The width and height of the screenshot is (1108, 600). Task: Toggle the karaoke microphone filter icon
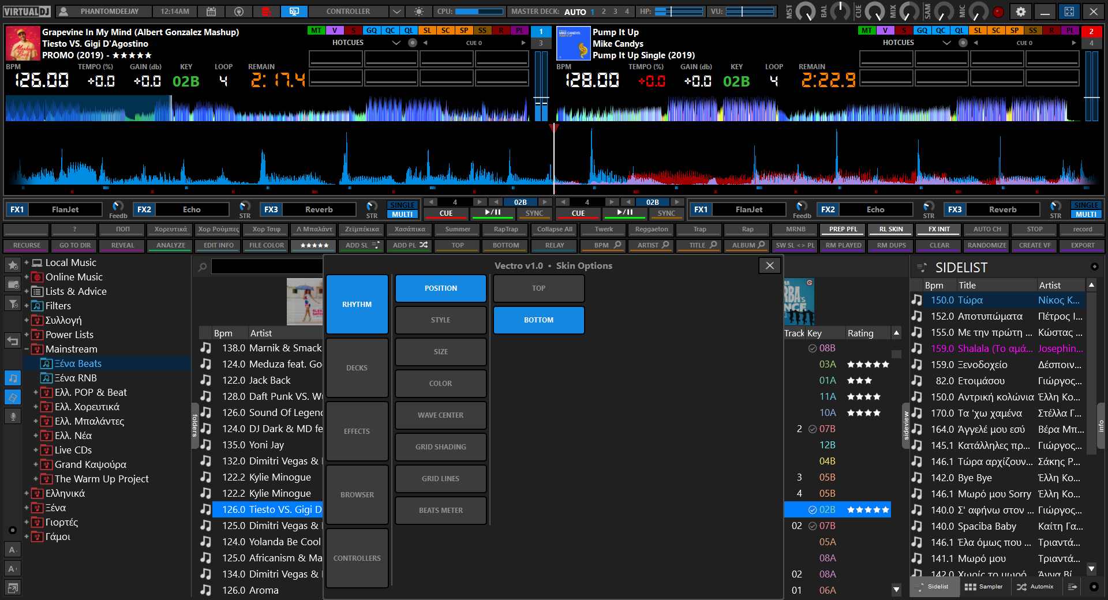(13, 416)
